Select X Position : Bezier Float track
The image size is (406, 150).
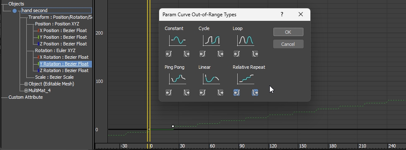pos(63,30)
